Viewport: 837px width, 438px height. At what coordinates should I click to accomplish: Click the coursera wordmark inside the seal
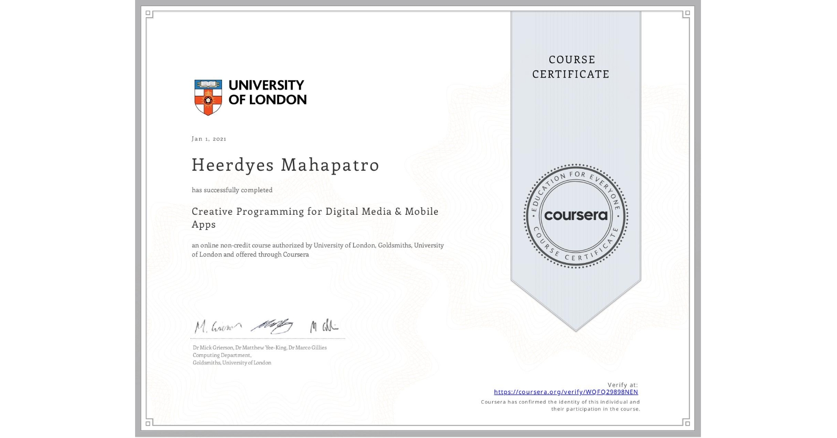(x=574, y=215)
